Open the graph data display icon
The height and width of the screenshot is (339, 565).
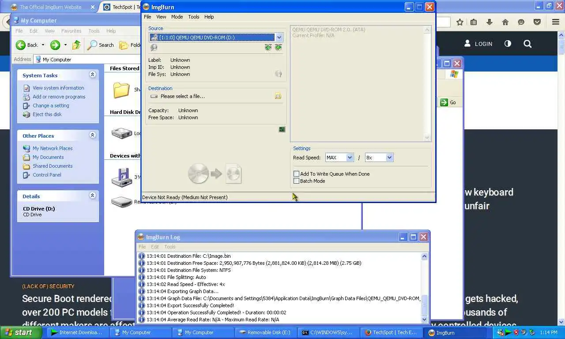coord(282,129)
